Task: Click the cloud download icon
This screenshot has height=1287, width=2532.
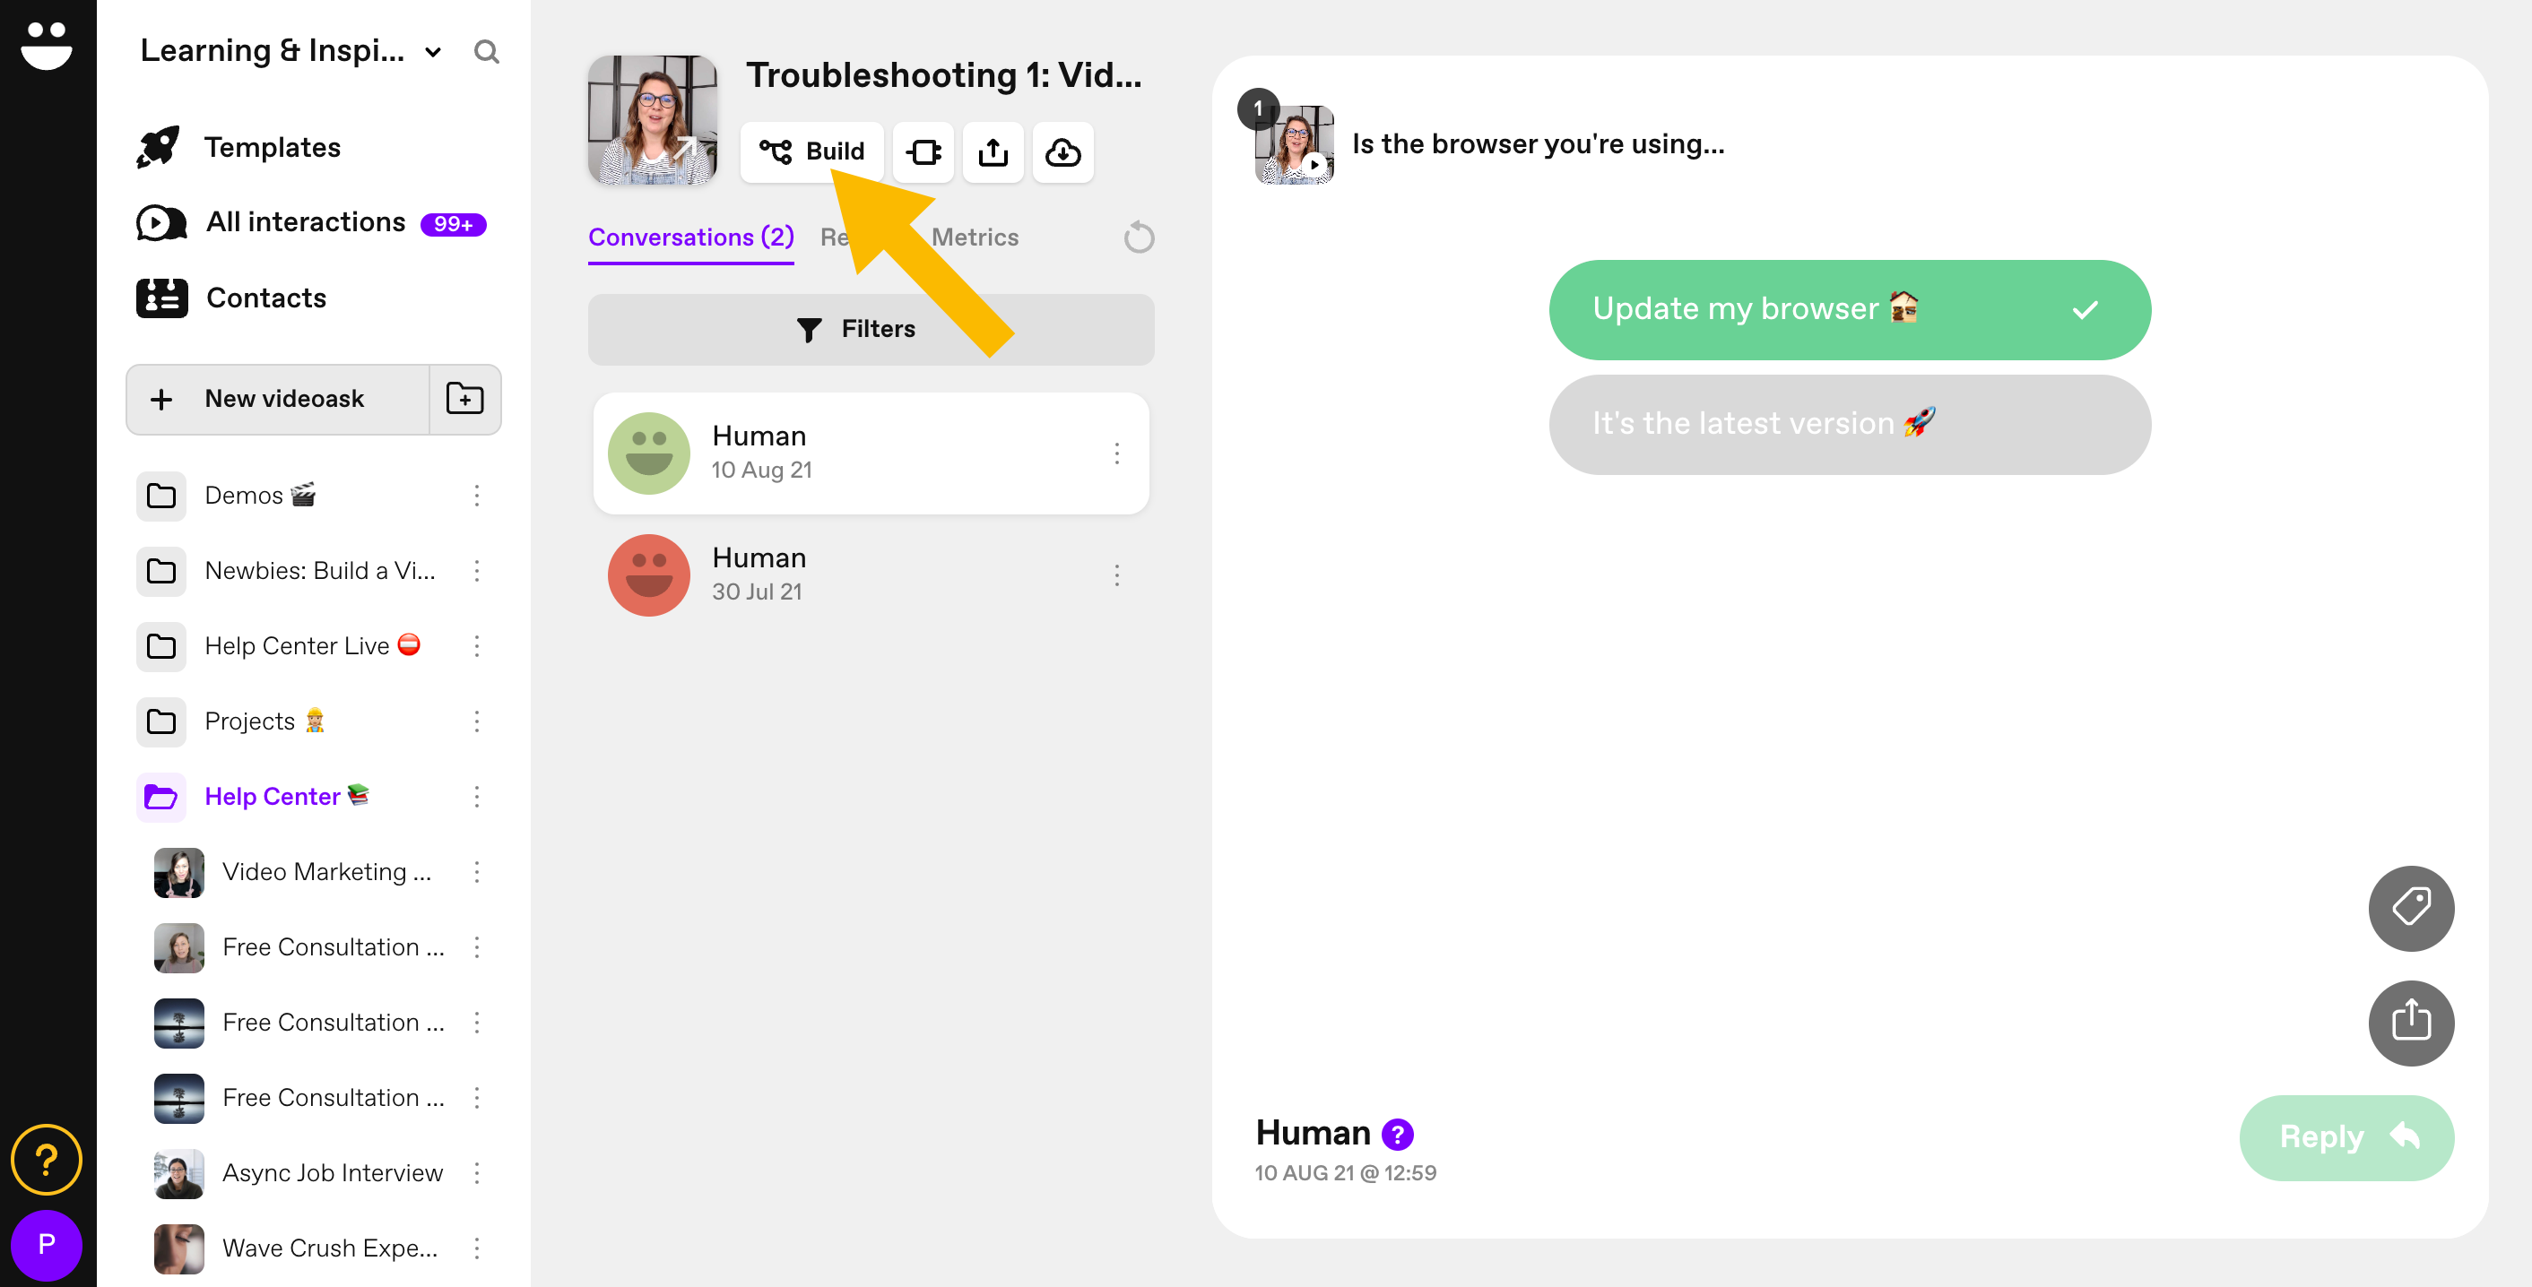Action: point(1062,152)
